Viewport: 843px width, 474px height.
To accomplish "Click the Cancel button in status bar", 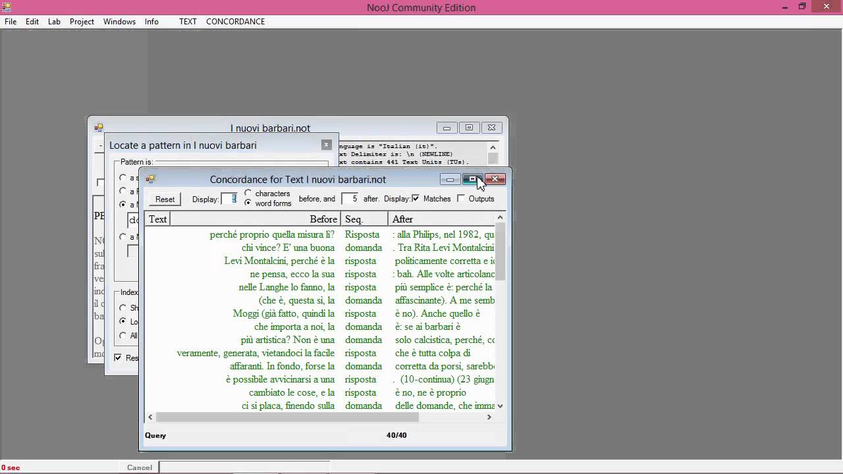I will (x=140, y=467).
